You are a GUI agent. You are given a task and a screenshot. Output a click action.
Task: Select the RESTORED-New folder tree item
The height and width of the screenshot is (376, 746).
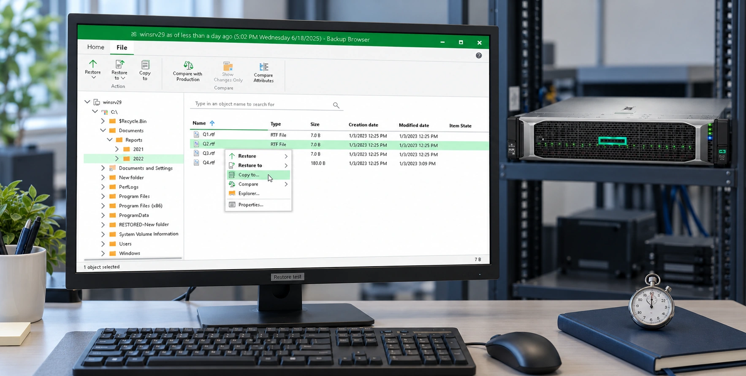144,224
